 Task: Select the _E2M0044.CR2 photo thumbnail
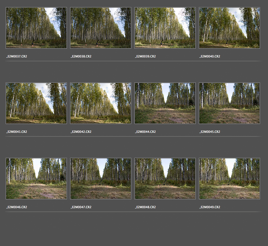[165, 103]
